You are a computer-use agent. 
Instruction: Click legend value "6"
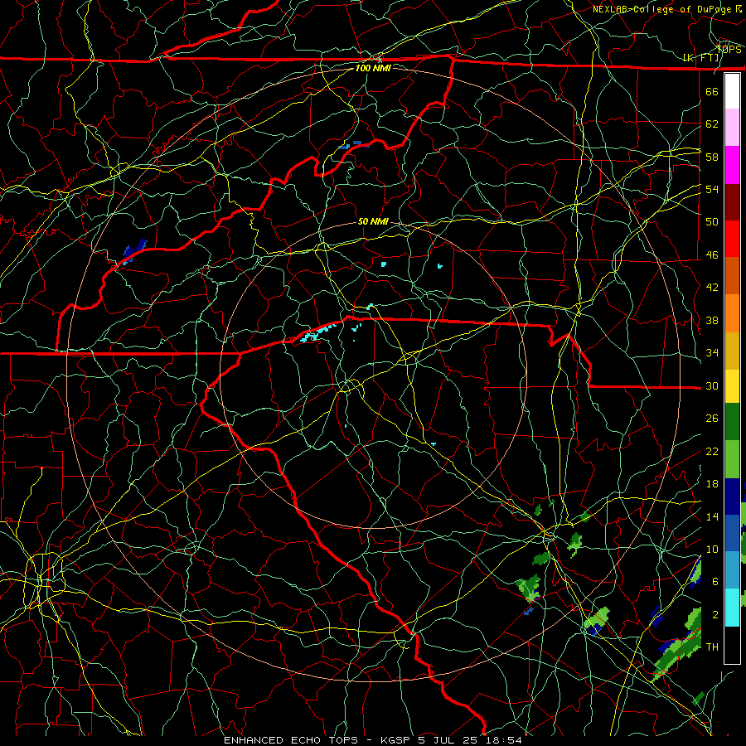[715, 582]
